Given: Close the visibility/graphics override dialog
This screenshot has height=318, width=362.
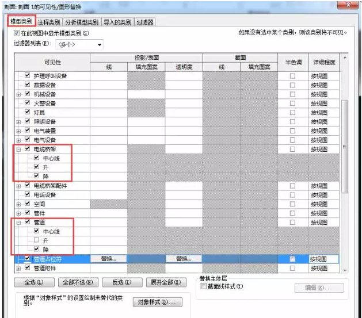Looking at the screenshot, I should click(347, 5).
